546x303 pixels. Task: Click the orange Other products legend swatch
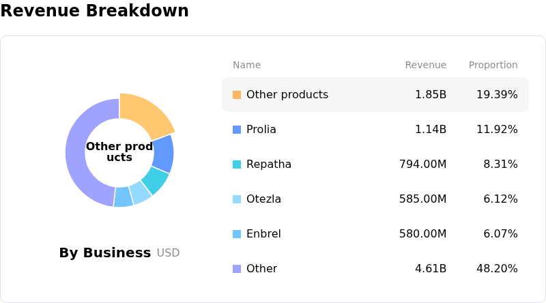coord(237,95)
